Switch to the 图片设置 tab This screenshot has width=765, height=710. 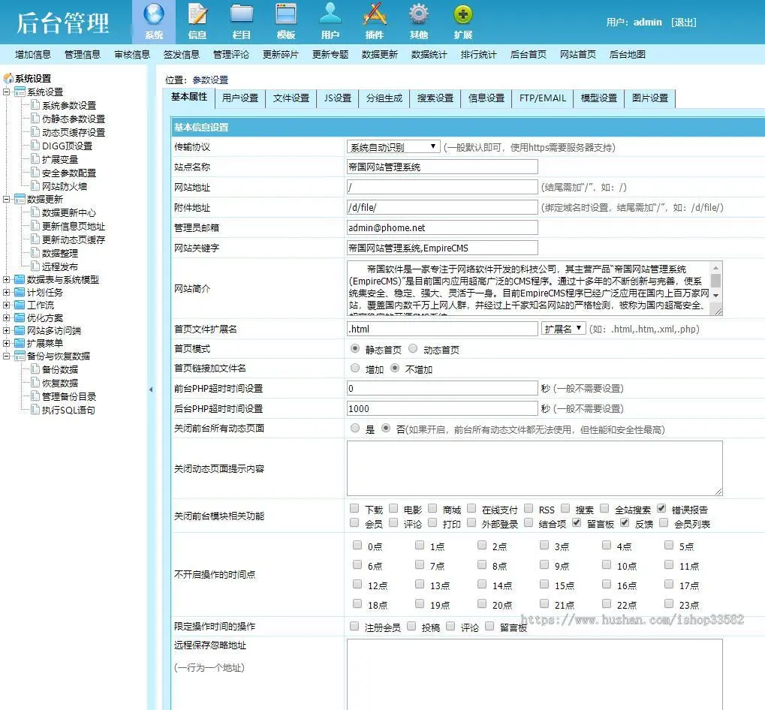pos(650,98)
